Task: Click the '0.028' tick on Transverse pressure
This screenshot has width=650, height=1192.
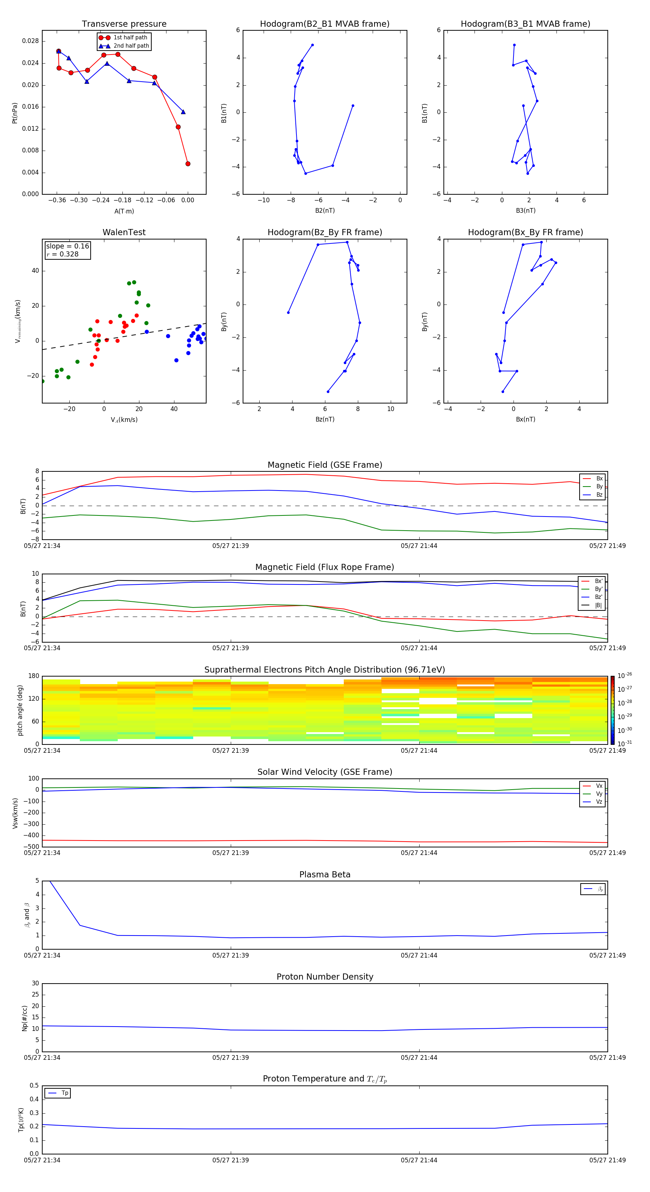Action: (31, 41)
